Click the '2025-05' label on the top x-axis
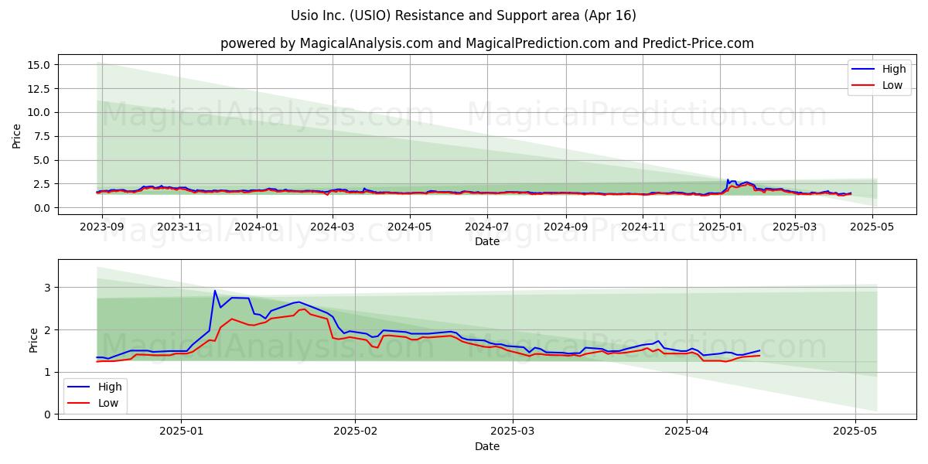 pyautogui.click(x=872, y=227)
